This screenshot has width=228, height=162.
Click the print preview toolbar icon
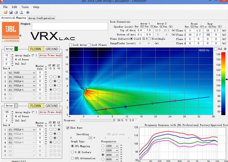(x=21, y=12)
